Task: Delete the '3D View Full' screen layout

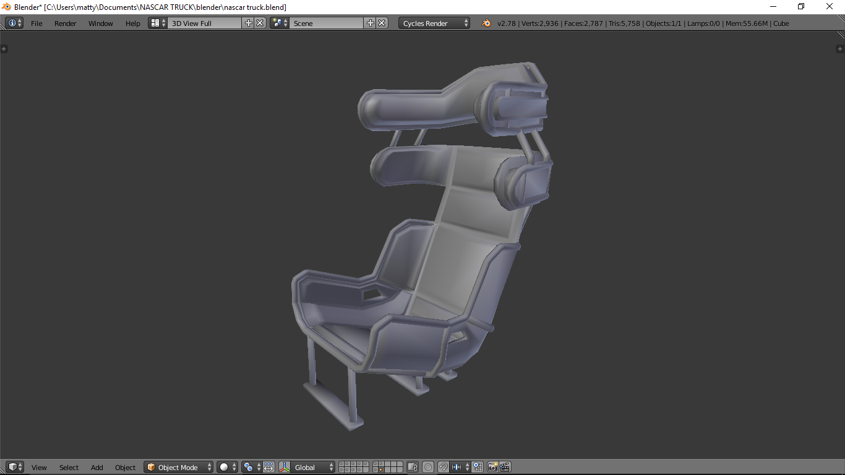Action: 260,23
